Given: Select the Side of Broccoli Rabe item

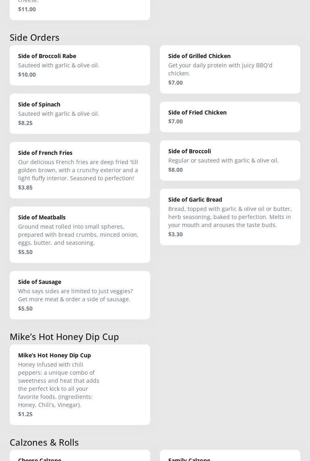Looking at the screenshot, I should (x=80, y=65).
